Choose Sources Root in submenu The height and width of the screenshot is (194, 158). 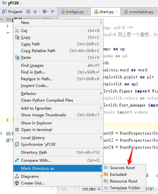click(124, 168)
